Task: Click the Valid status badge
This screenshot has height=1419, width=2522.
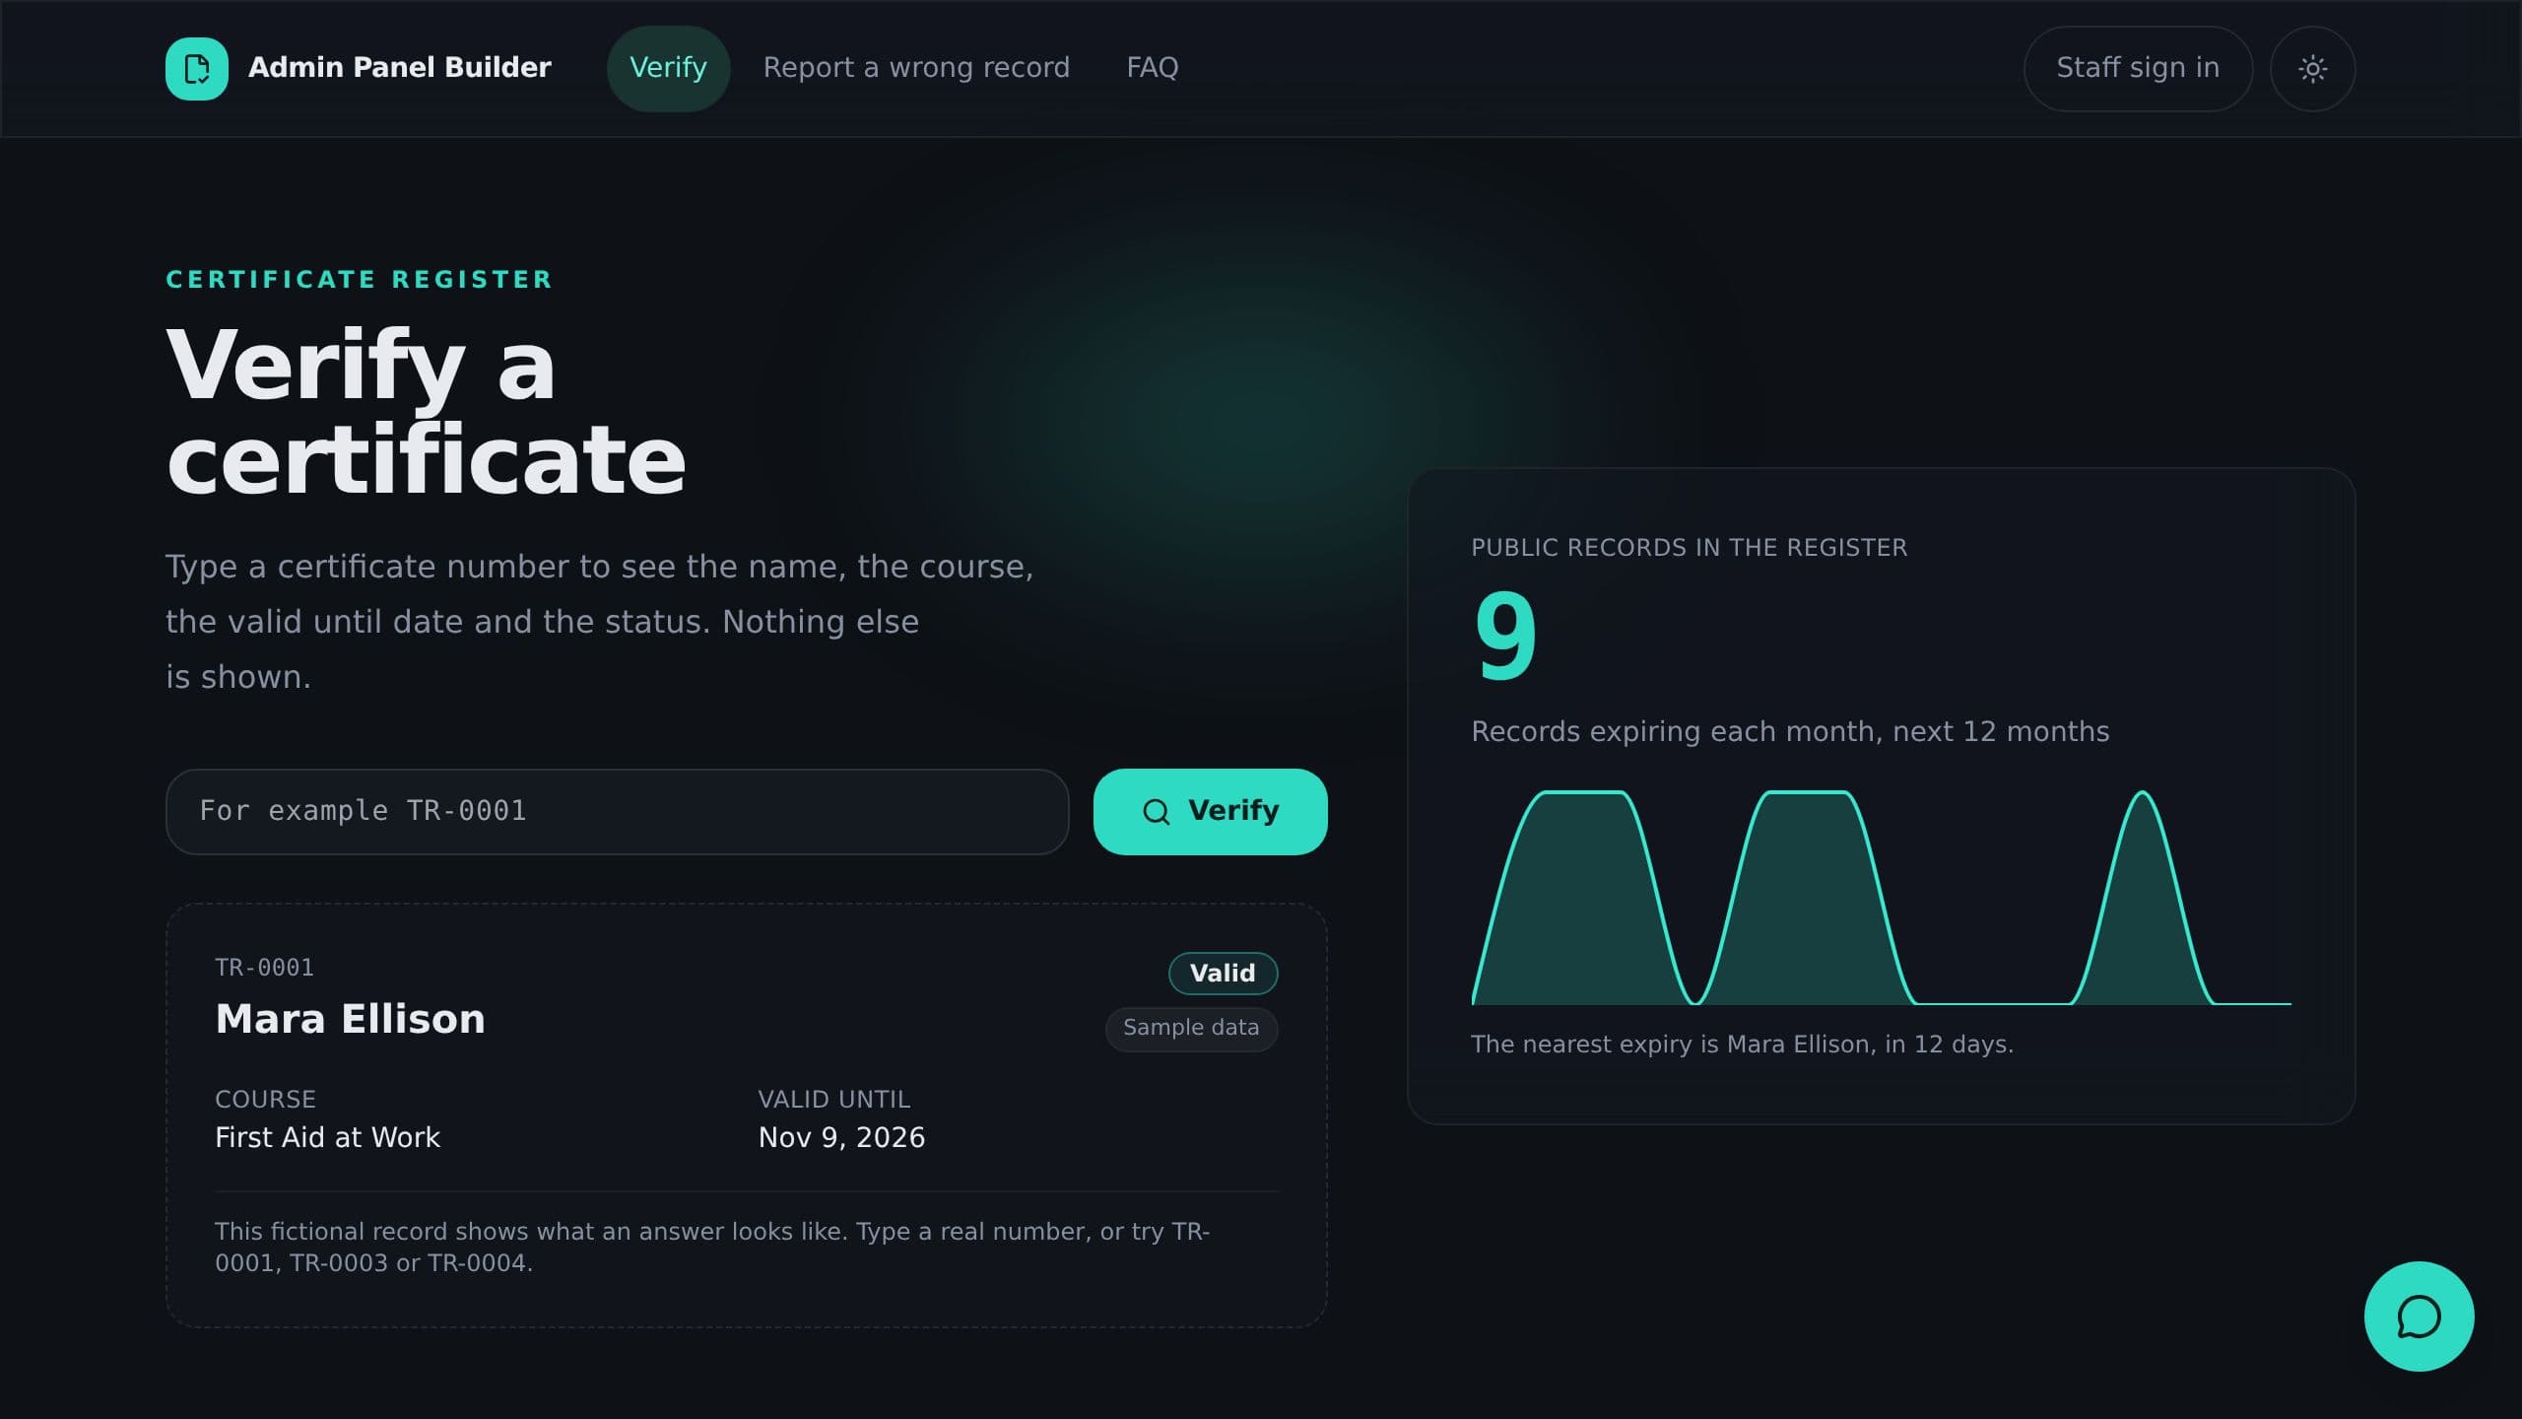Action: pos(1223,974)
